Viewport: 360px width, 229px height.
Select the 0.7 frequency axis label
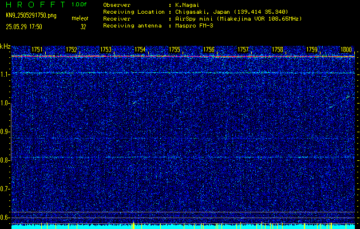[x=5, y=189]
